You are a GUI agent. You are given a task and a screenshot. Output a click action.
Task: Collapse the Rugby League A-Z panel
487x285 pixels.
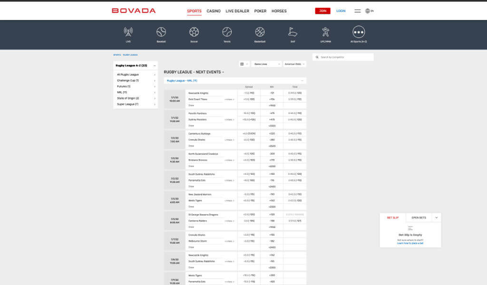click(155, 66)
